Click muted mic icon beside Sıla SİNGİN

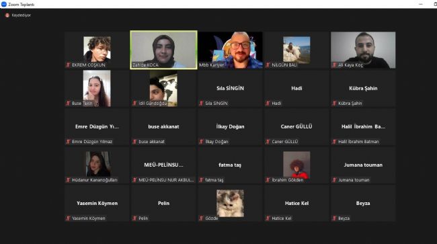coord(201,104)
